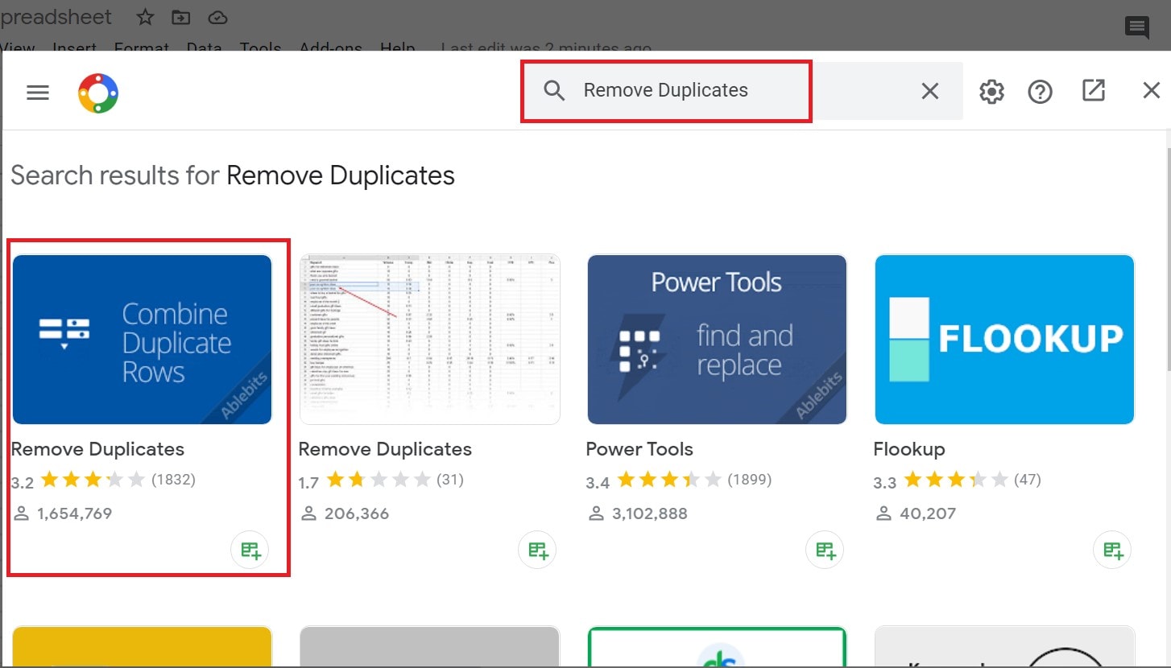The image size is (1171, 668).
Task: Install the Power Tools add-on
Action: pyautogui.click(x=824, y=550)
